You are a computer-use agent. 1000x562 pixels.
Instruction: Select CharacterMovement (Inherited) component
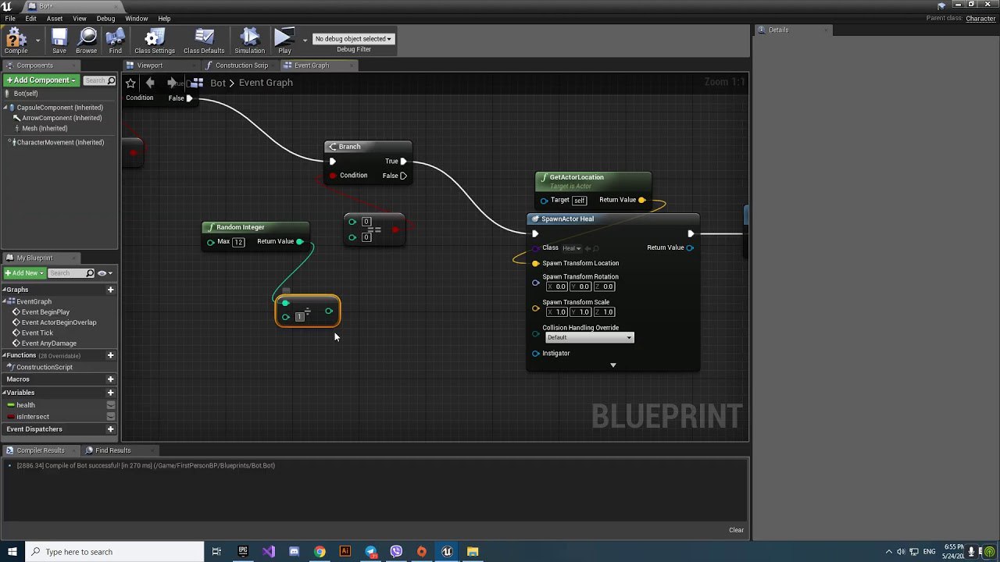pos(60,143)
